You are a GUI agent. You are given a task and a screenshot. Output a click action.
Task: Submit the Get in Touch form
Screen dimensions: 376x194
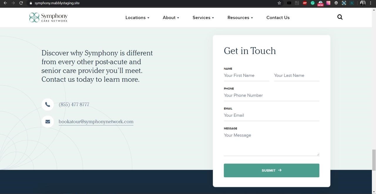[271, 170]
